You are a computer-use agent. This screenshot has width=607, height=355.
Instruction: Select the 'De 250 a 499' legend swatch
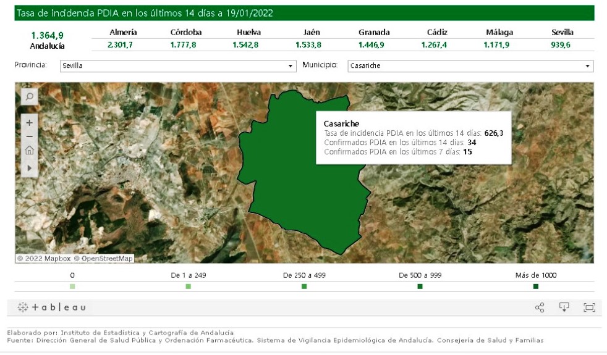pos(304,286)
